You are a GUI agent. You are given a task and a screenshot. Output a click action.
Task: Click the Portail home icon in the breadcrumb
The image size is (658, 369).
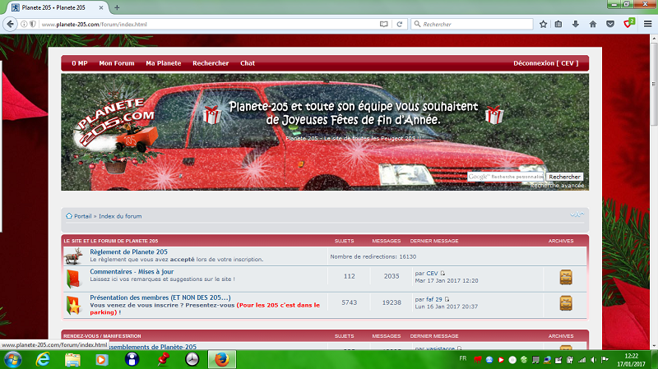click(69, 216)
